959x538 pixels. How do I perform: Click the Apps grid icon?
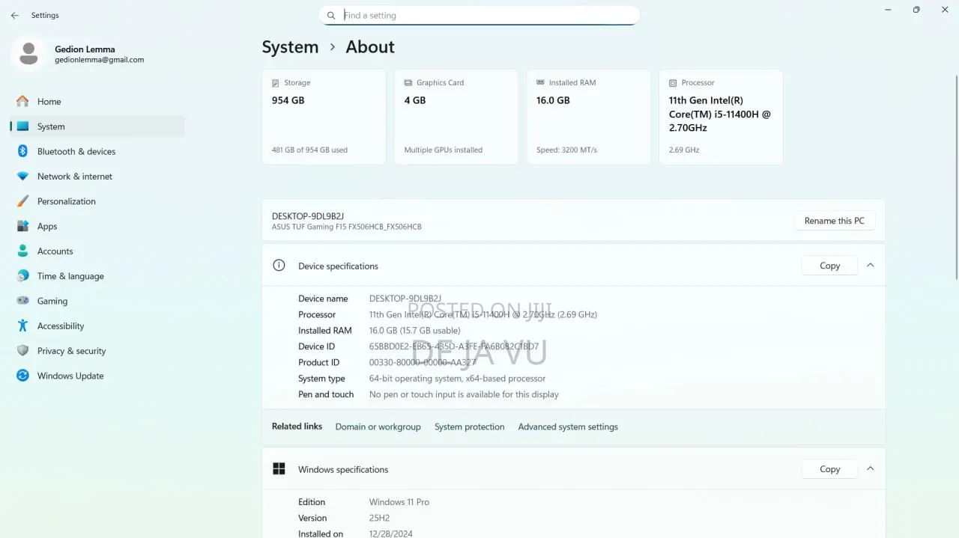(22, 226)
